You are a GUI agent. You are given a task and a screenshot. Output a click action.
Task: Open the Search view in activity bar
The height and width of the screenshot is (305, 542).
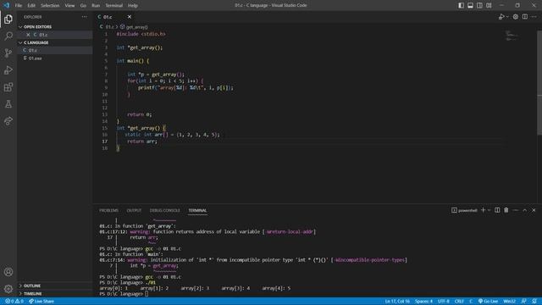pyautogui.click(x=8, y=36)
